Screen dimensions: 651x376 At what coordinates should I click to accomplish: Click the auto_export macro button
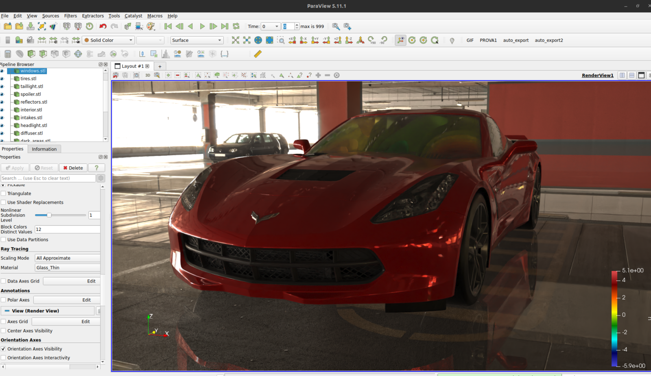click(x=516, y=40)
